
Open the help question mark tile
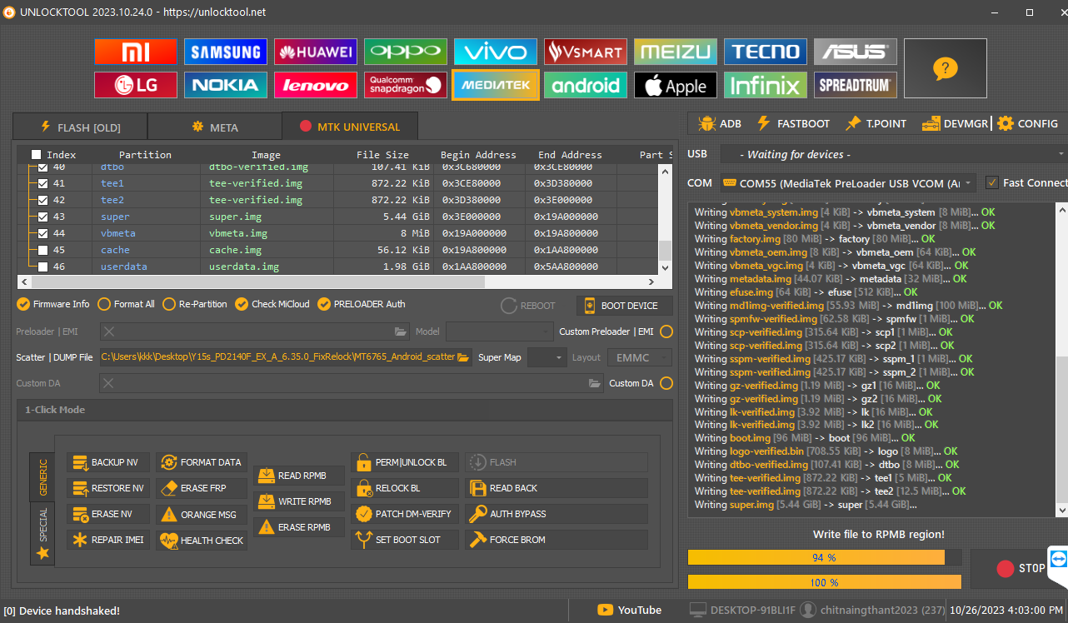coord(946,68)
